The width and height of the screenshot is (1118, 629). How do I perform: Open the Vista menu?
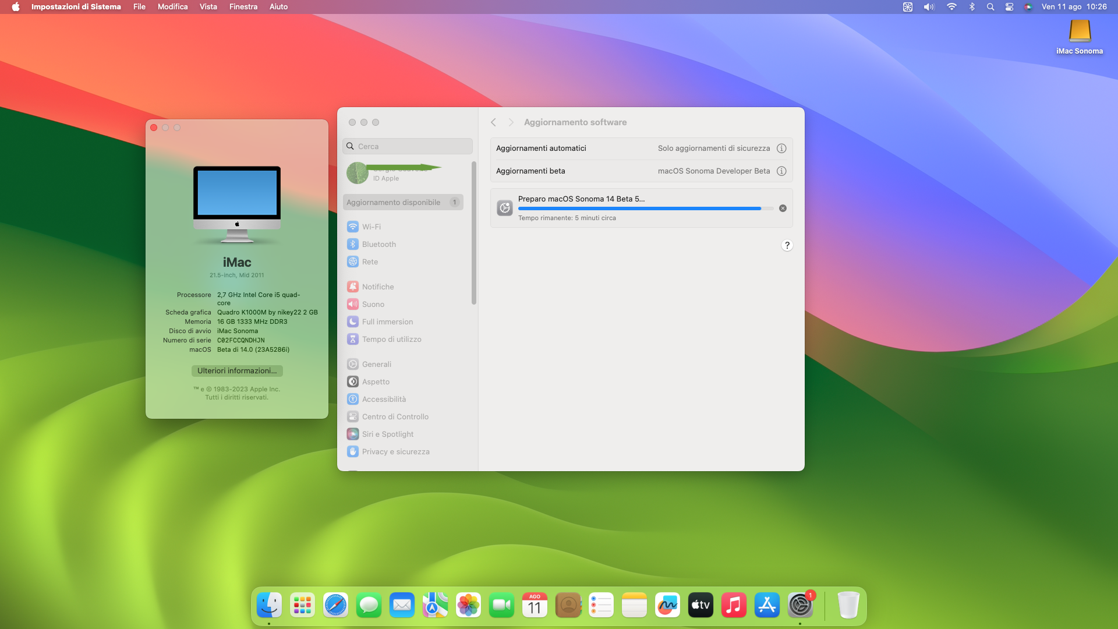208,7
